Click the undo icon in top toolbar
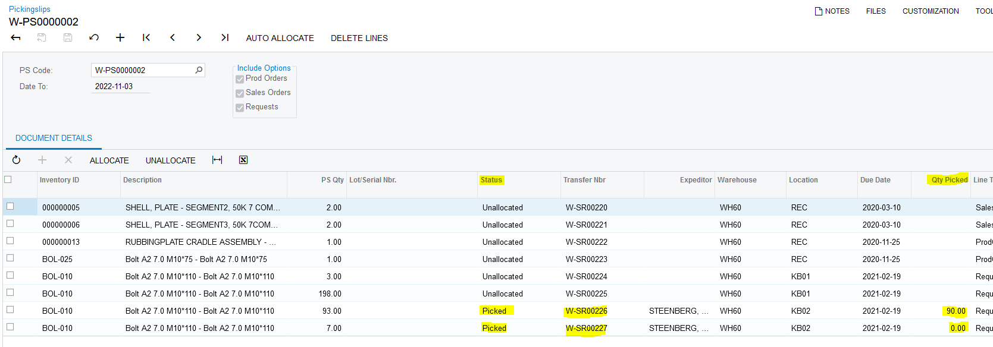This screenshot has height=347, width=993. (94, 38)
